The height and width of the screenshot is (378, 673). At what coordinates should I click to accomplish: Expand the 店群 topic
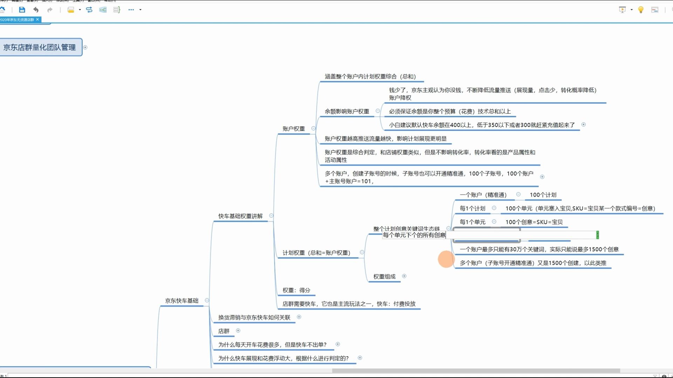[x=238, y=331]
